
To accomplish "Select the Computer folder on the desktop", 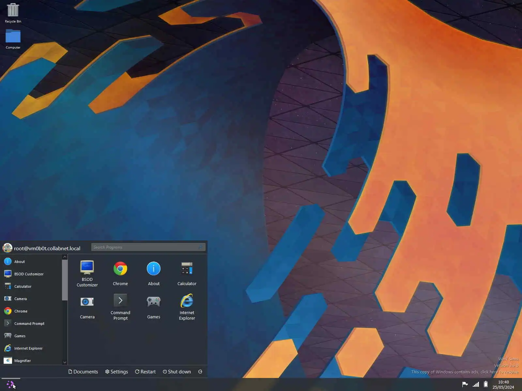I will 13,39.
